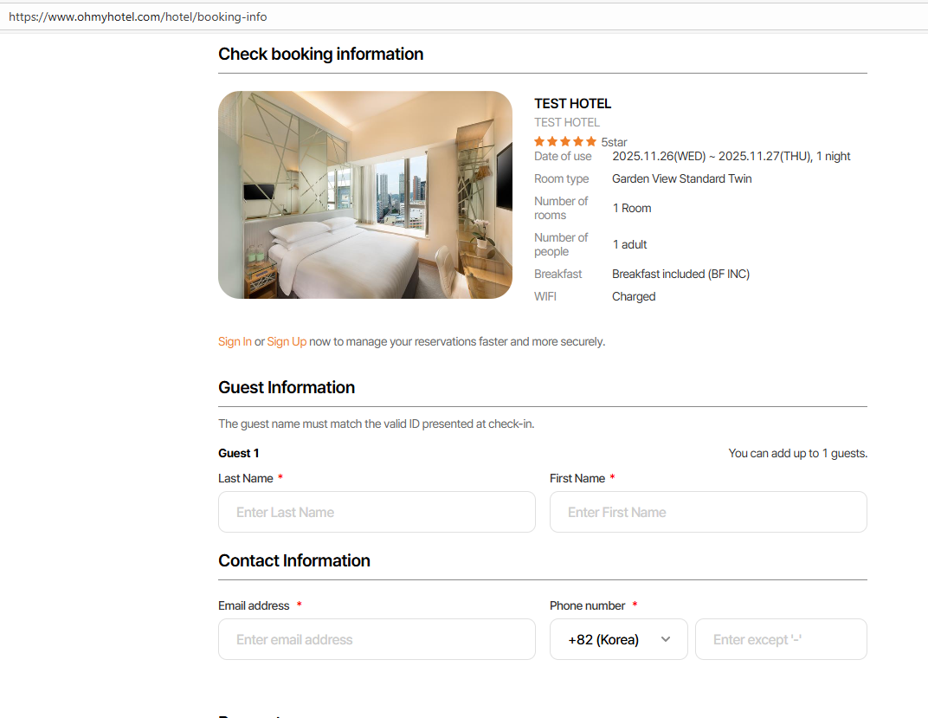
Task: Click the Sign Up link
Action: click(x=287, y=342)
